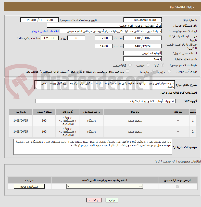Click the remaining time field 17:13:21
This screenshot has height=207, width=201.
(50, 38)
